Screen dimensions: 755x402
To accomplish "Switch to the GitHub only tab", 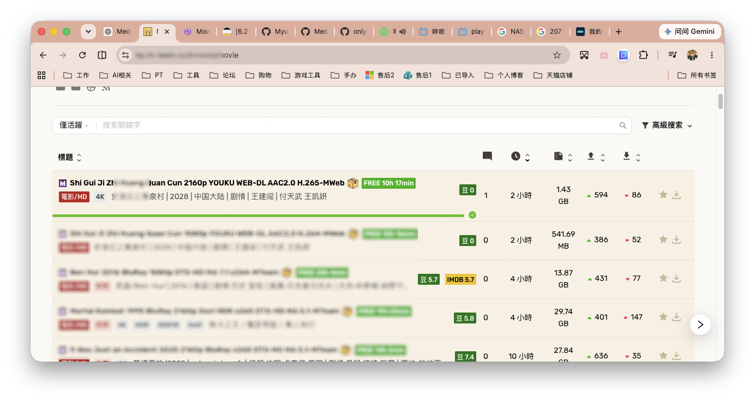I will [353, 32].
